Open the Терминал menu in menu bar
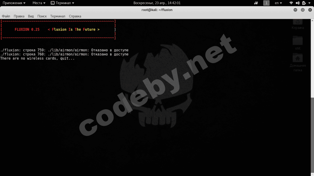This screenshot has height=176, width=314. [58, 16]
